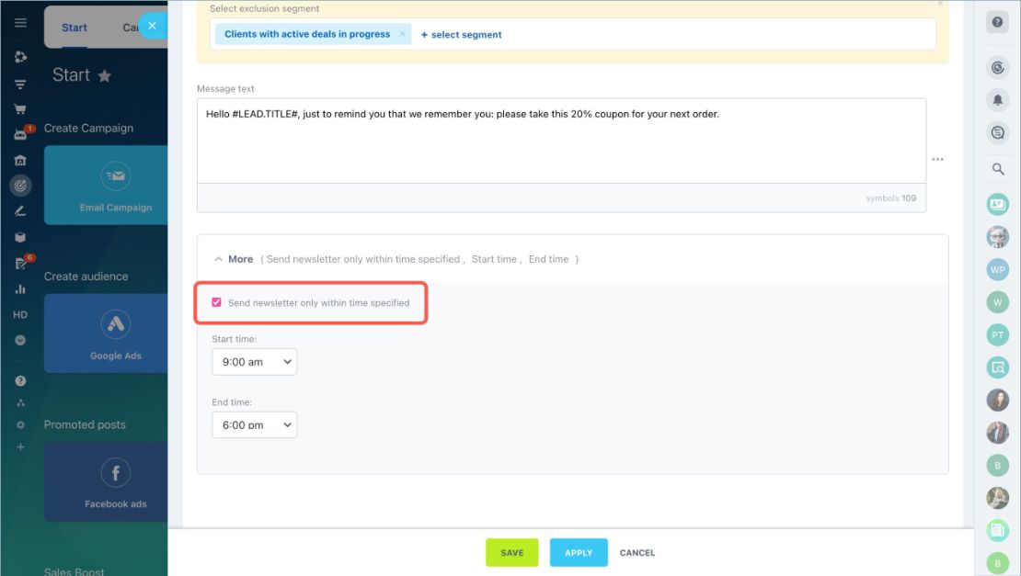Open the Start time dropdown
1021x576 pixels.
tap(254, 361)
